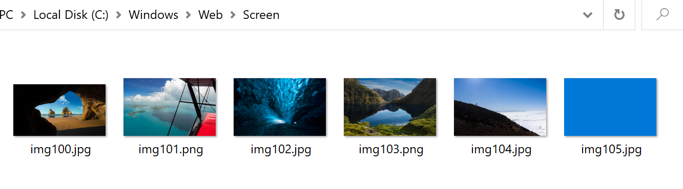Expand the chevron after Windows breadcrumb
Image resolution: width=683 pixels, height=189 pixels.
[189, 15]
